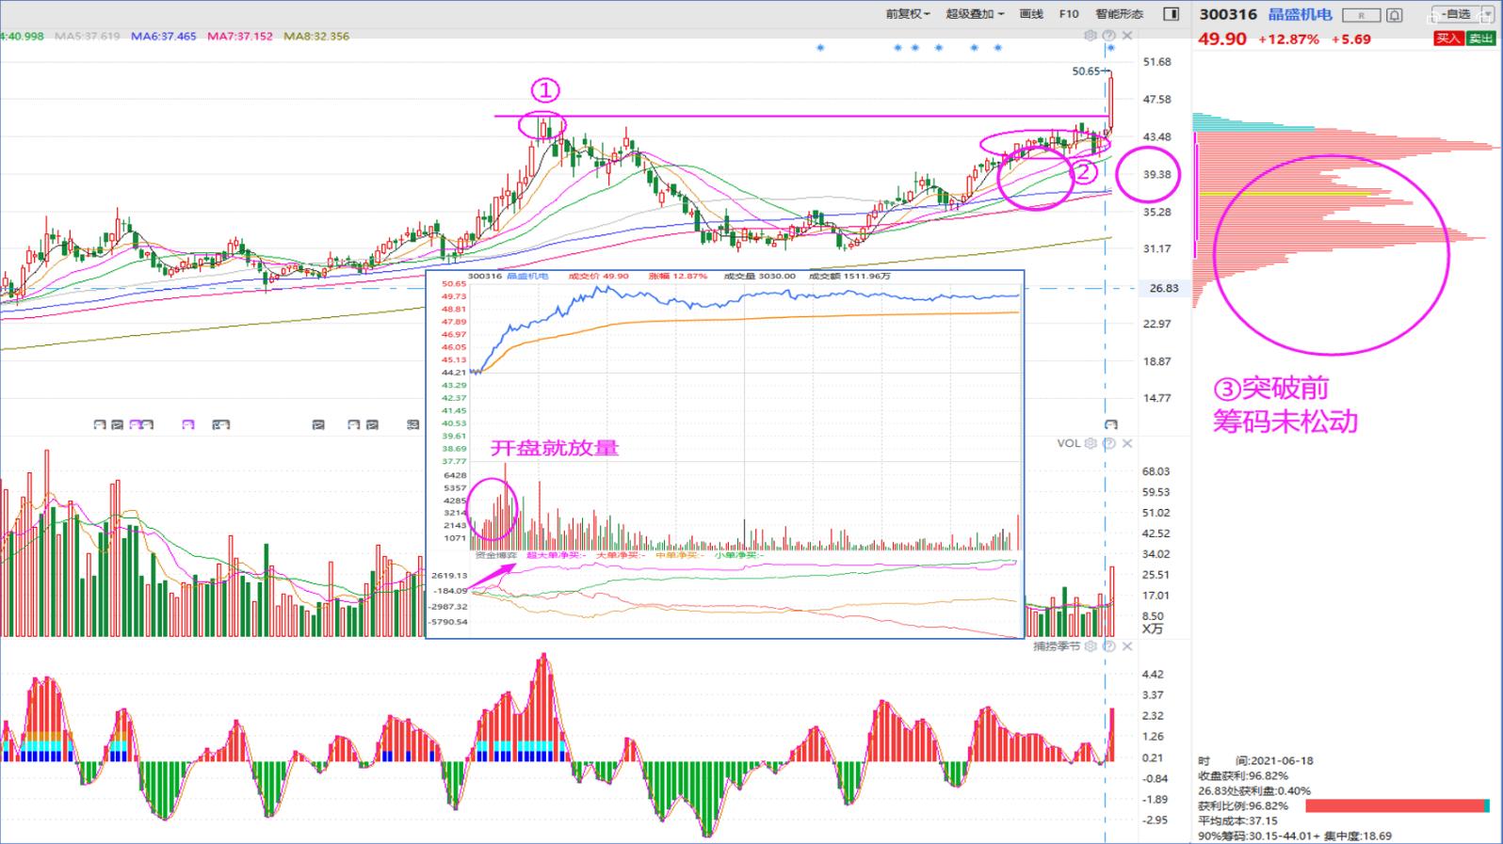Image resolution: width=1503 pixels, height=844 pixels.
Task: Click the leftmost blue star event marker
Action: 820,48
